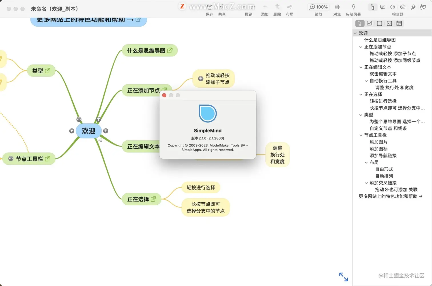Screen dimensions: 432x286
Task: Select 拖动或轻按 添加同级节点 outline row
Action: [392, 61]
